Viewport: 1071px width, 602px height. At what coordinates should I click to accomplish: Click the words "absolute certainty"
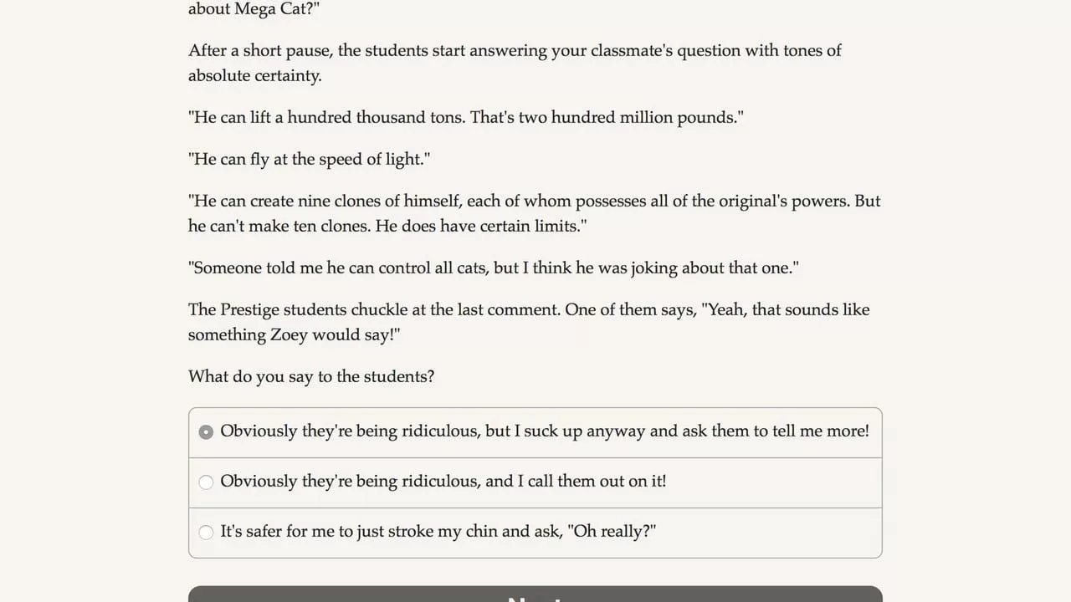pyautogui.click(x=255, y=76)
